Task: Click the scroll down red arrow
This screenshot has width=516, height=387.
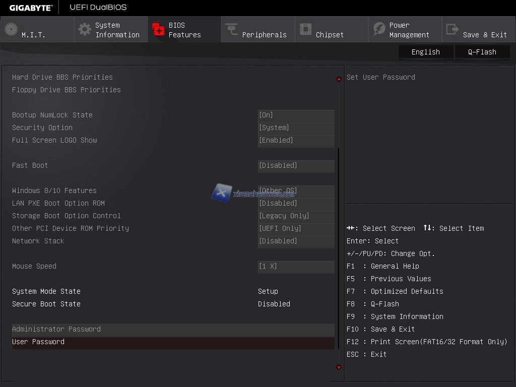Action: pos(339,367)
